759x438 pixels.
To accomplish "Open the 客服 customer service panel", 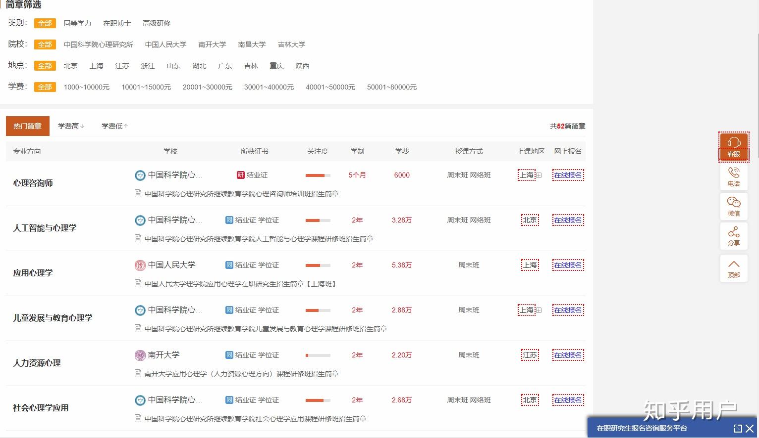I will coord(734,147).
